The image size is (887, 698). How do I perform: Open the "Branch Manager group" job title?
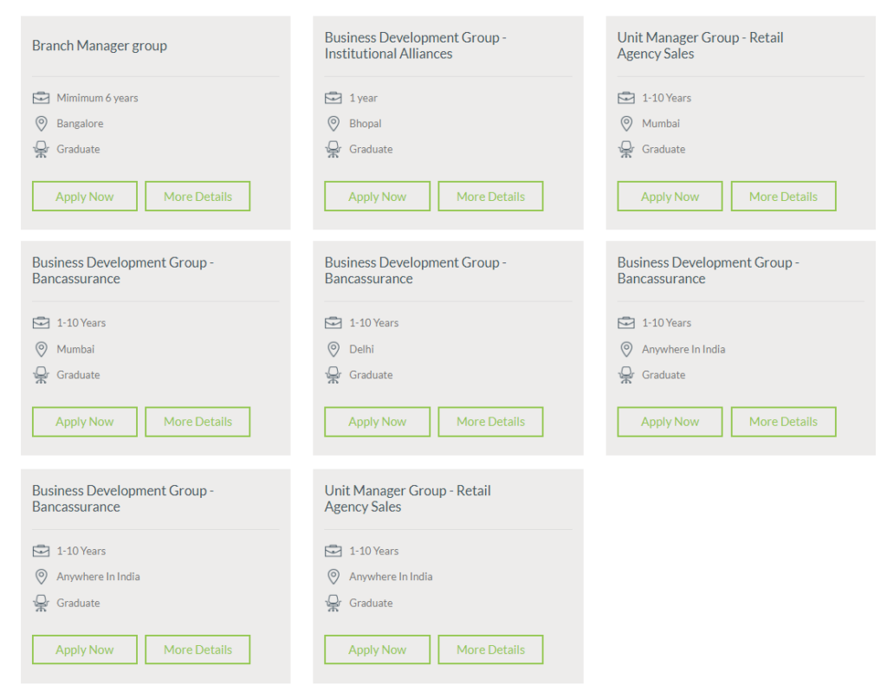pyautogui.click(x=100, y=46)
